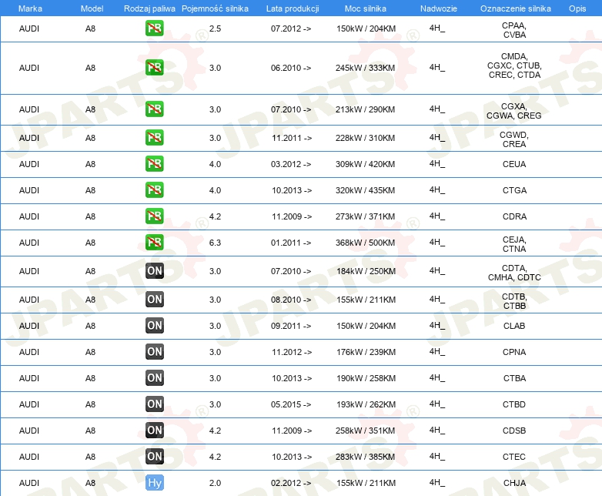Click the PB icon in the 320kW / 435KM row
This screenshot has width=602, height=496.
pos(155,190)
